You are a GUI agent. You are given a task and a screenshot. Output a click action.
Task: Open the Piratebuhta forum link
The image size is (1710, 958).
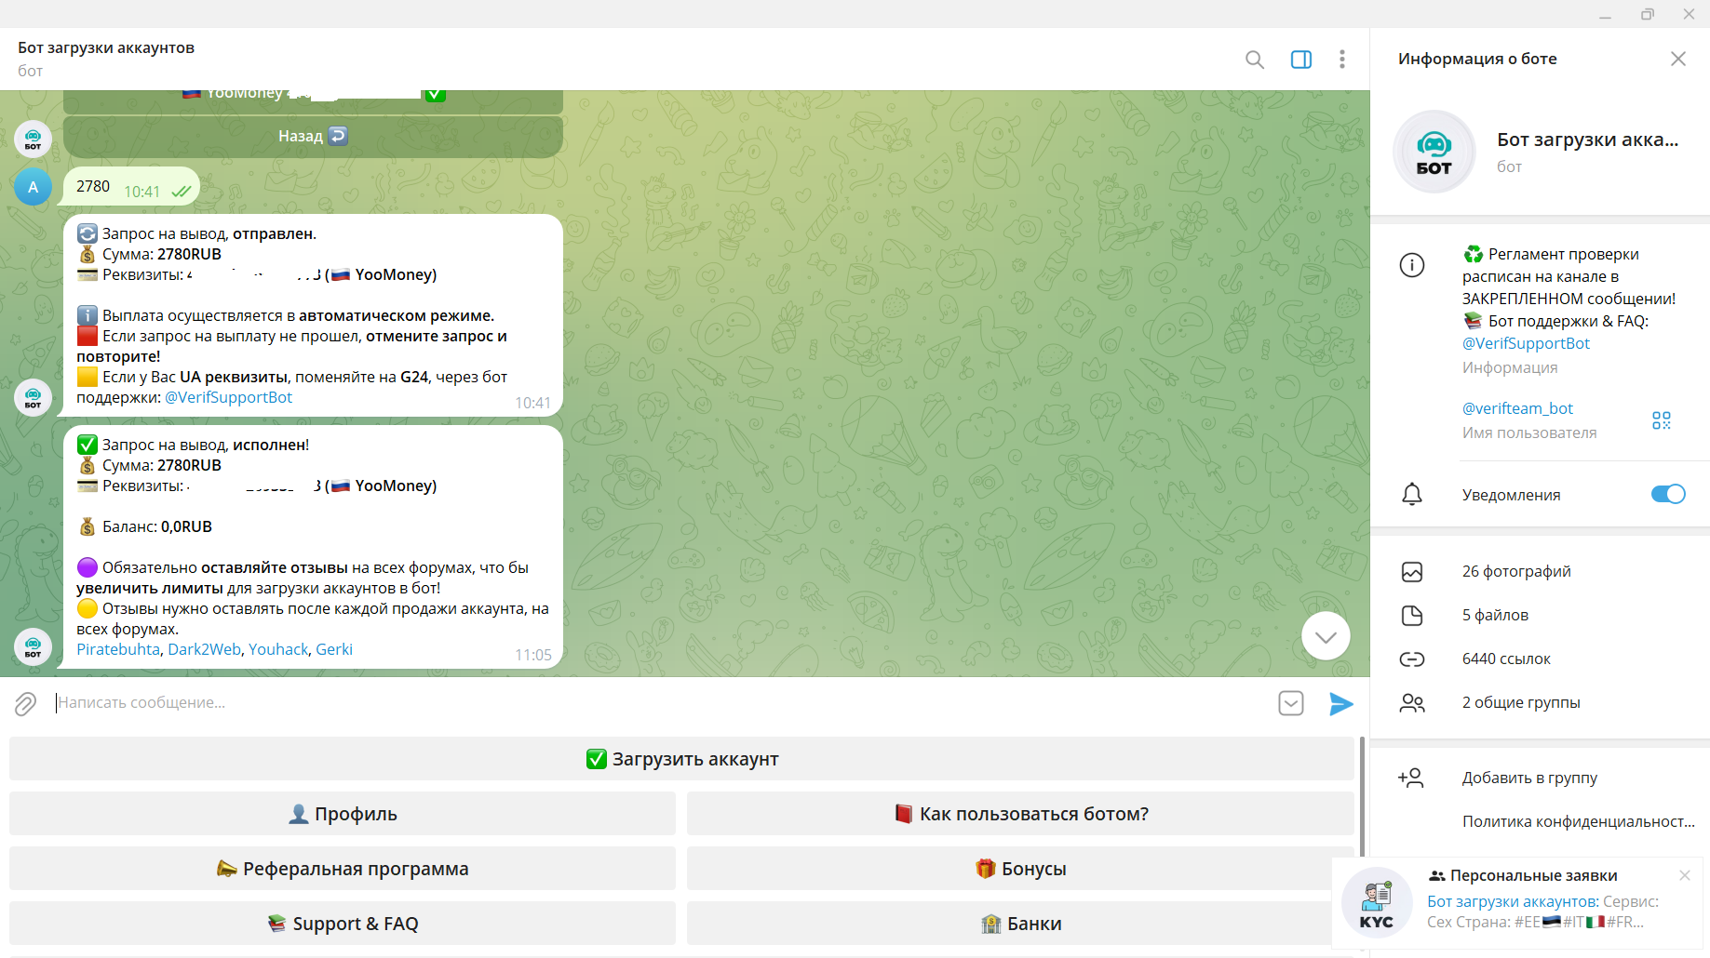coord(118,649)
